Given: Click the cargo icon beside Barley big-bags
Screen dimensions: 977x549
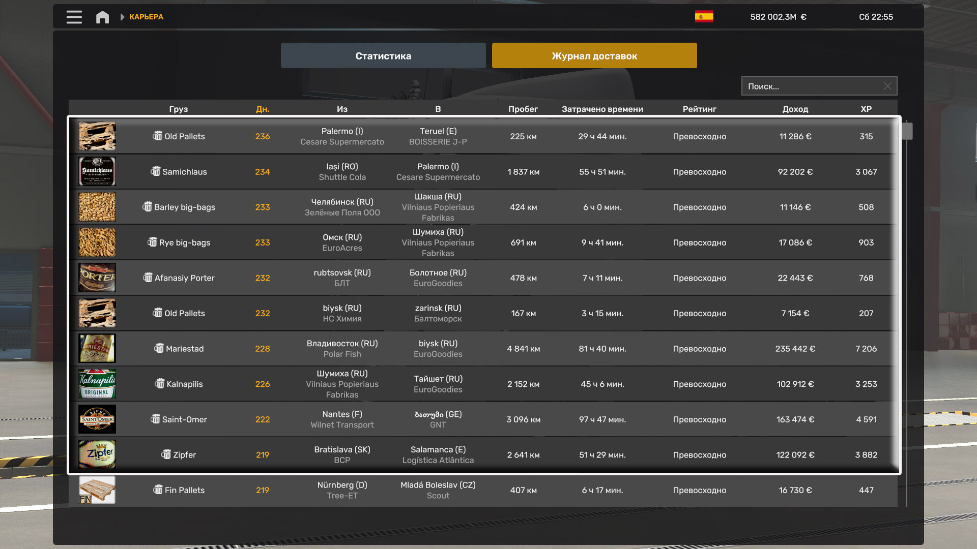Looking at the screenshot, I should [x=147, y=207].
